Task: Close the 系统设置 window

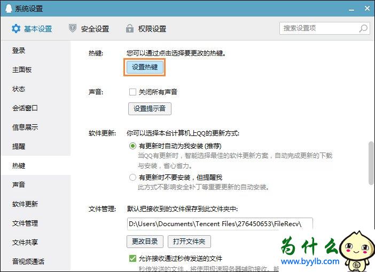Action: click(x=368, y=9)
